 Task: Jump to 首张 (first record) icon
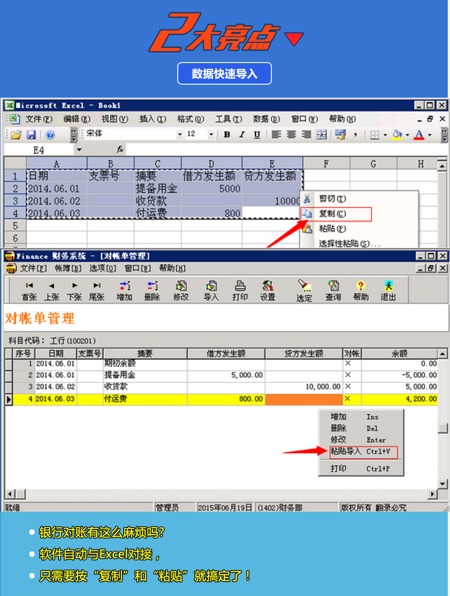[x=29, y=290]
